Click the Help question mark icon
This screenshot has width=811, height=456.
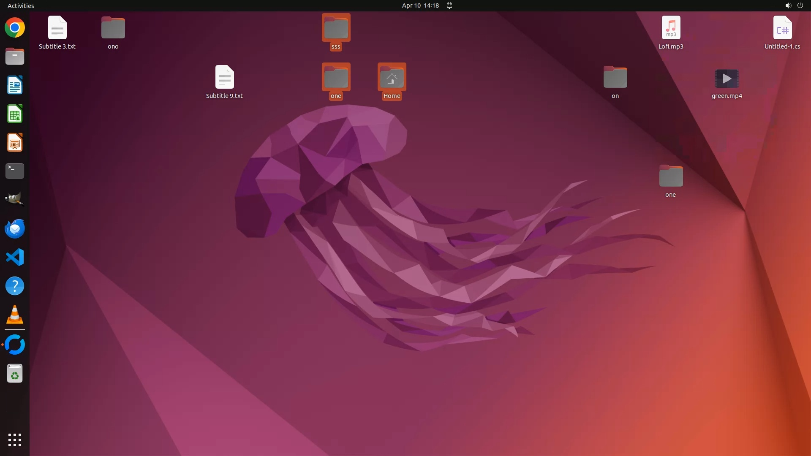15,286
